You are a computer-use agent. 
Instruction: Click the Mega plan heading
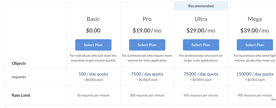click(255, 19)
